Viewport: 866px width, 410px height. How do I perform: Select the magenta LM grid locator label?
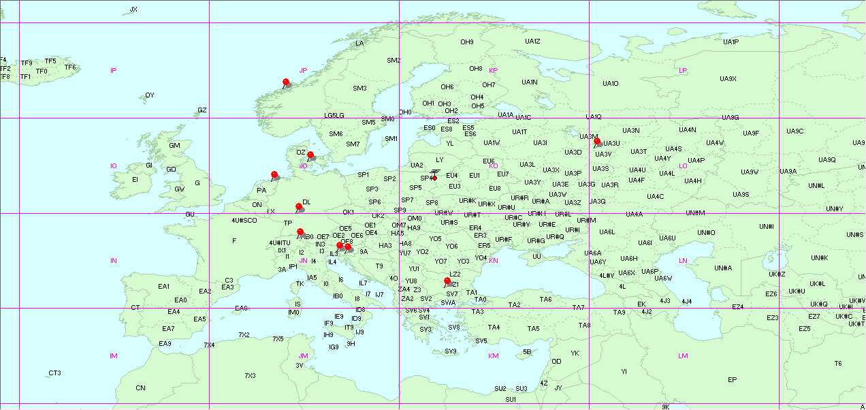point(683,356)
